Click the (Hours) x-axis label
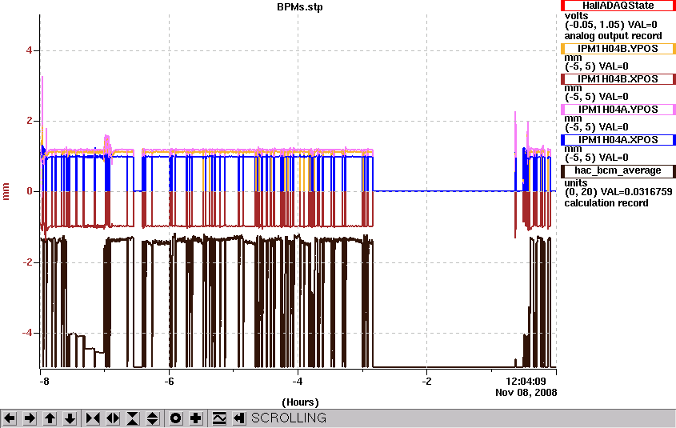Viewport: 676px width, 428px height. pyautogui.click(x=300, y=402)
